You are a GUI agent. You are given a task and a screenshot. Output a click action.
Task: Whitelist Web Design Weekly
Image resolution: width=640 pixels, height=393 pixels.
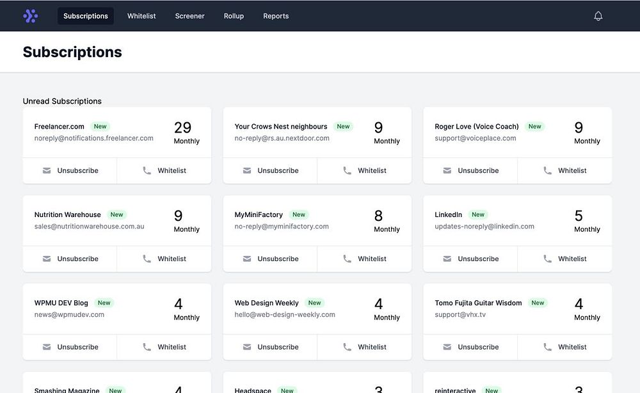pos(365,347)
